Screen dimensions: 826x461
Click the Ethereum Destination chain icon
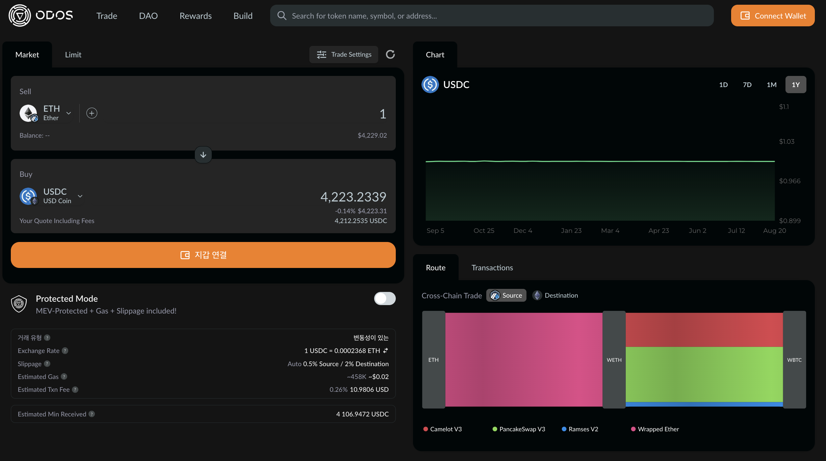coord(537,295)
